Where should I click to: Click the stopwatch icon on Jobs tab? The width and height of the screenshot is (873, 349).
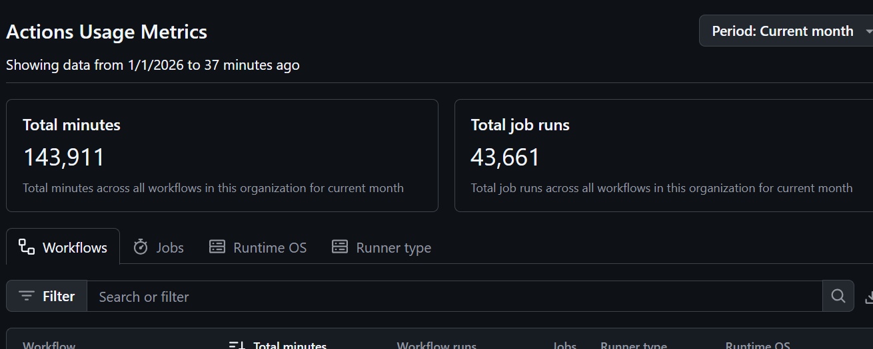[141, 247]
